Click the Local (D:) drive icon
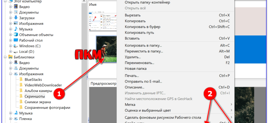 [x=16, y=51]
